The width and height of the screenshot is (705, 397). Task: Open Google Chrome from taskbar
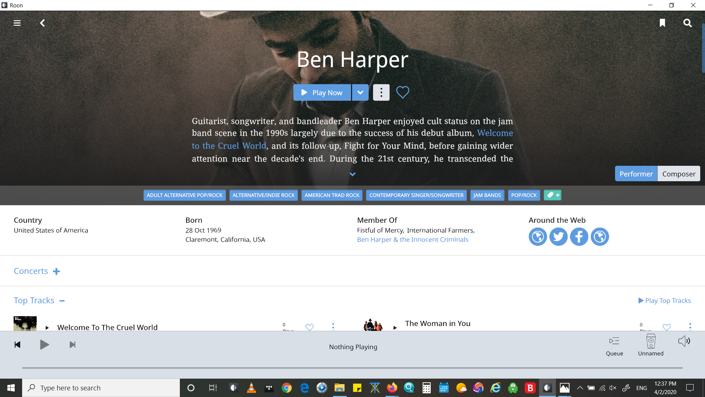pyautogui.click(x=287, y=388)
